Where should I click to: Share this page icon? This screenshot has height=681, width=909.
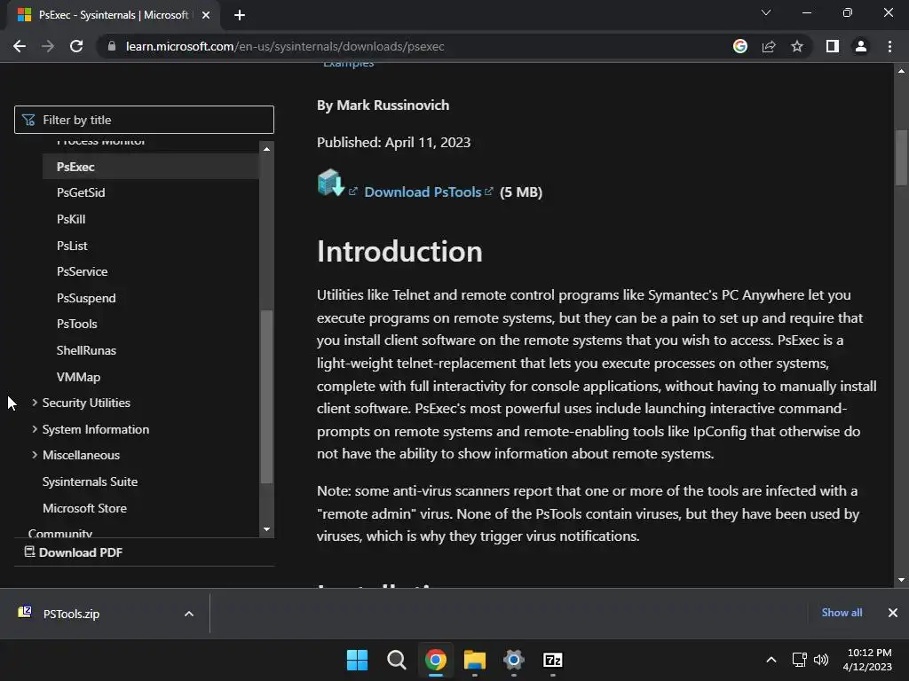[769, 46]
